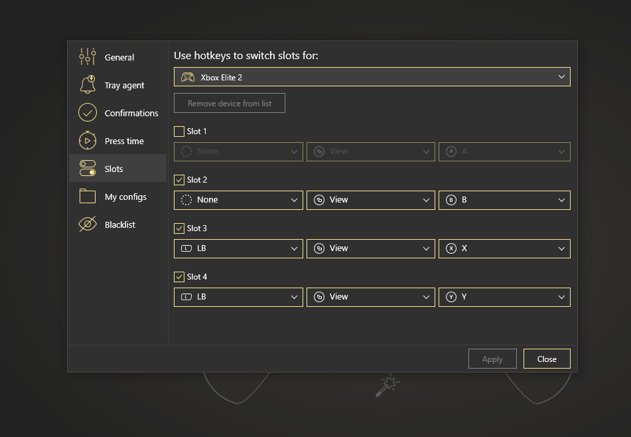Open Slot 3 dropdown showing X button
Screen dimensions: 631x437
[504, 248]
